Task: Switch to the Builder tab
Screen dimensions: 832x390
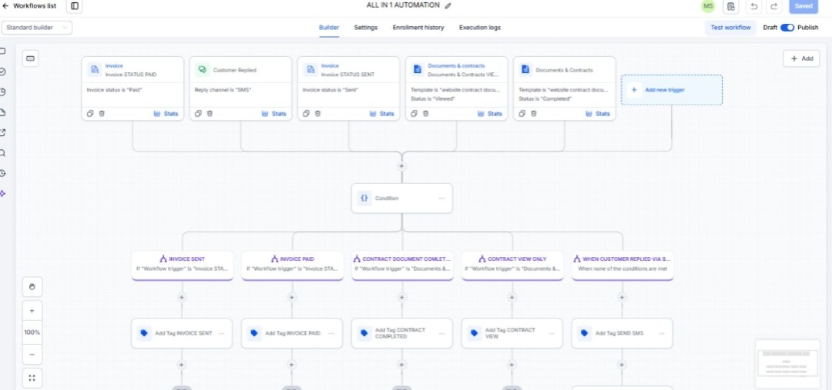Action: coord(329,28)
